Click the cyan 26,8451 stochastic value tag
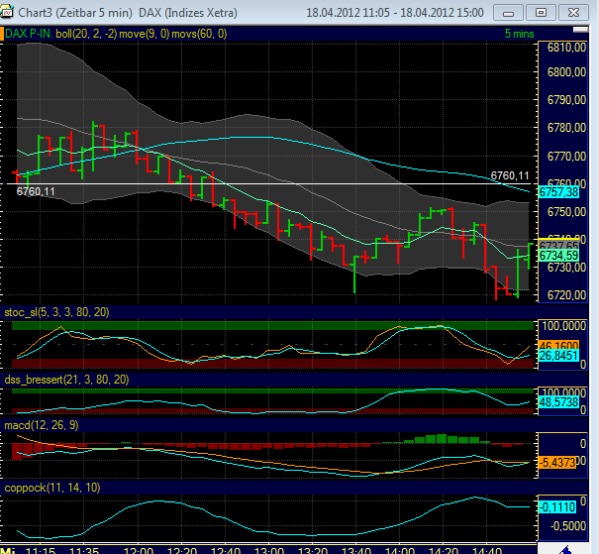This screenshot has width=599, height=554. tap(558, 356)
